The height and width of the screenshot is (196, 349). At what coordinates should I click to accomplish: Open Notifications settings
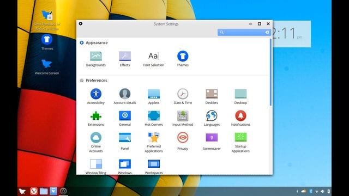pyautogui.click(x=240, y=118)
